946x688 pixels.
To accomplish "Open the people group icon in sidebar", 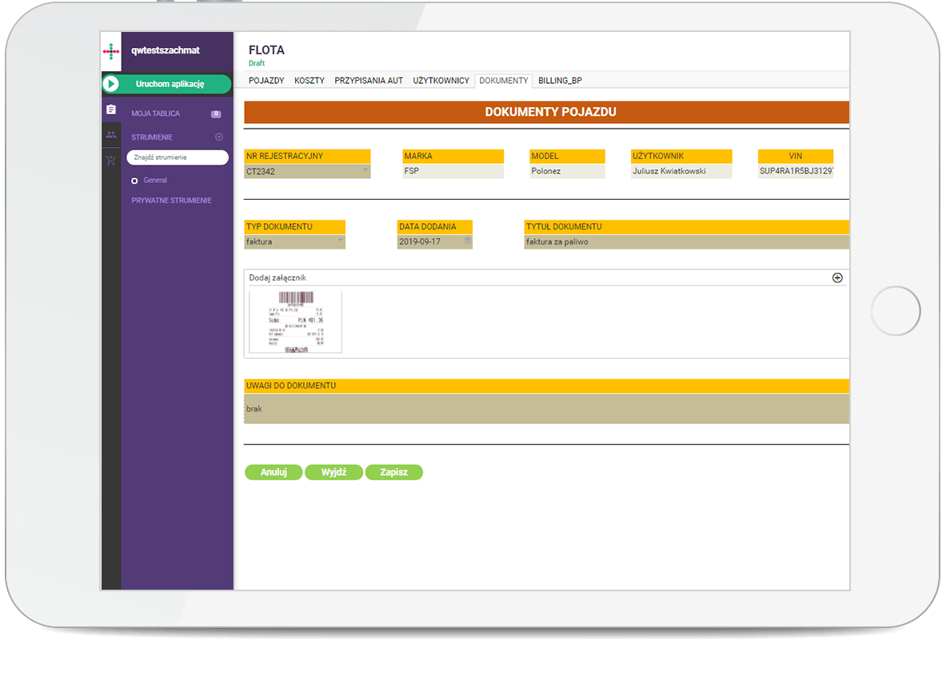I will pos(111,135).
